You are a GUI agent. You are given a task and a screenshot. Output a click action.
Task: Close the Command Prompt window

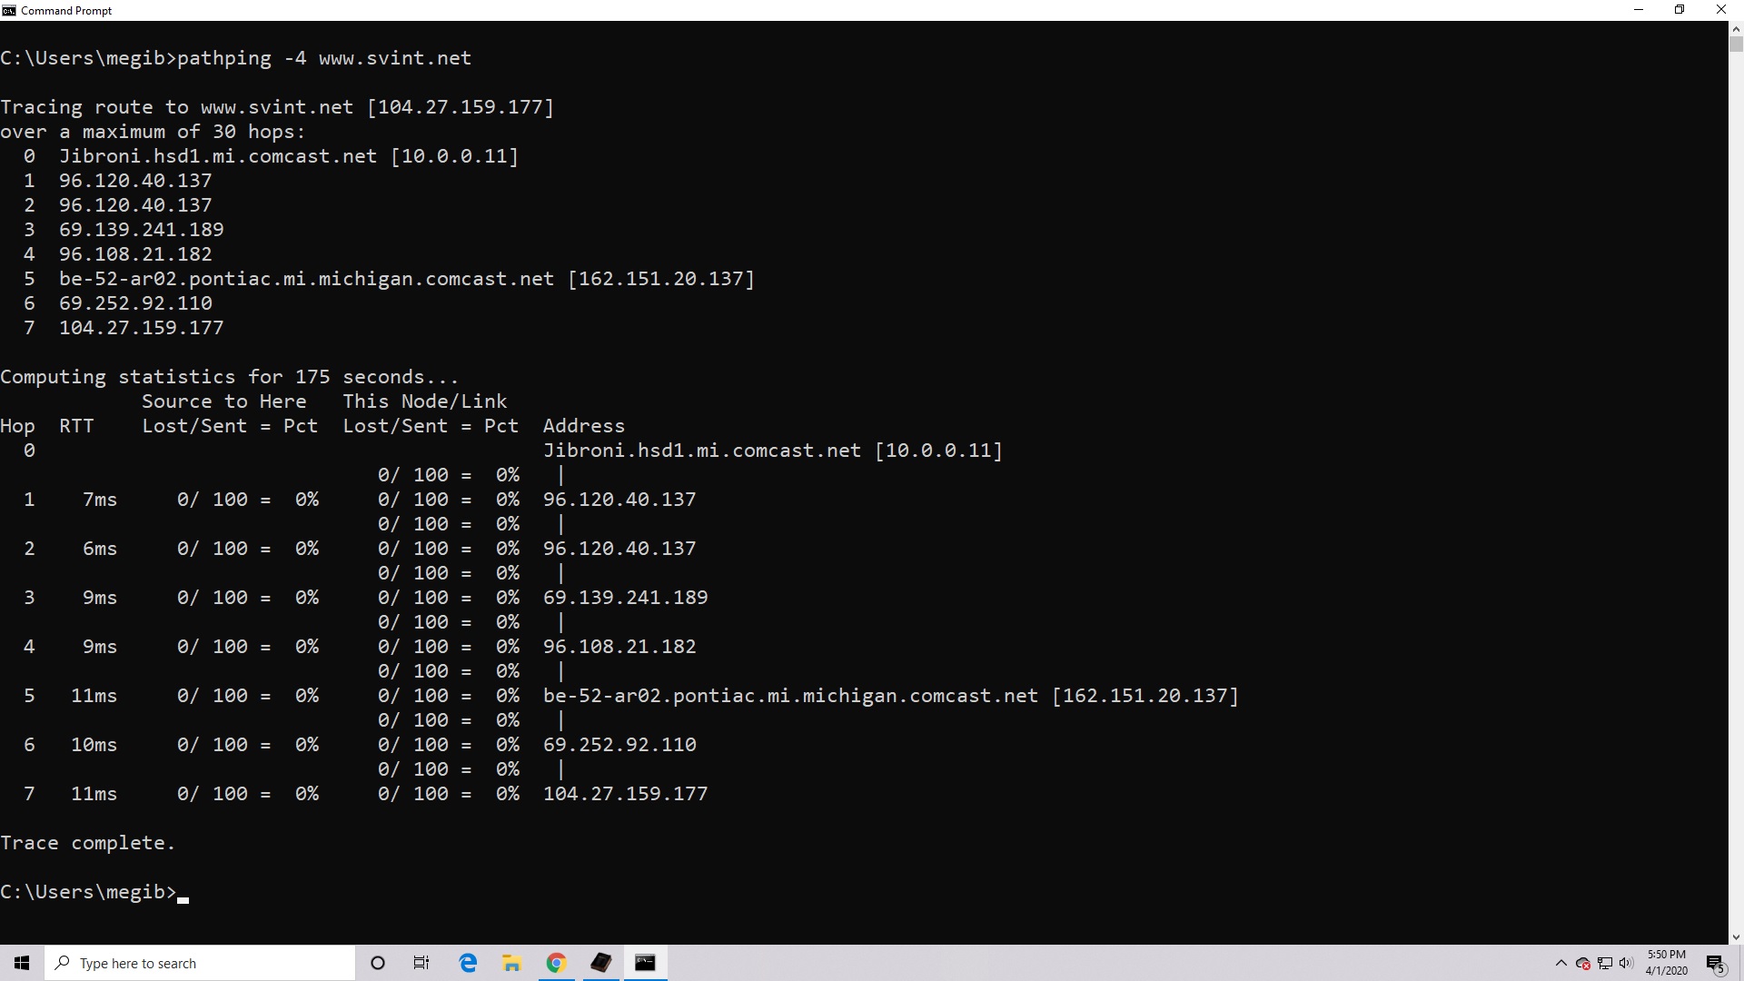1721,10
